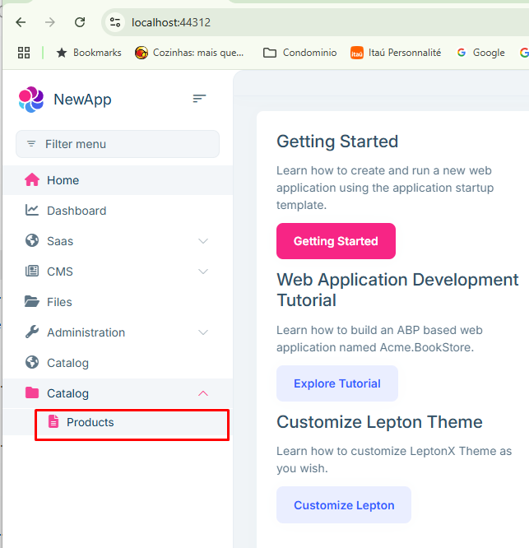This screenshot has width=529, height=548.
Task: Expand the CMS menu chevron
Action: click(x=203, y=272)
